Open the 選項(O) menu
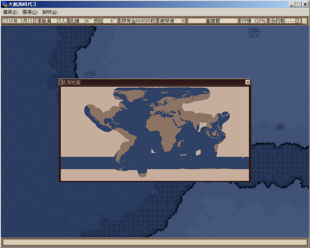The height and width of the screenshot is (248, 310). [30, 12]
